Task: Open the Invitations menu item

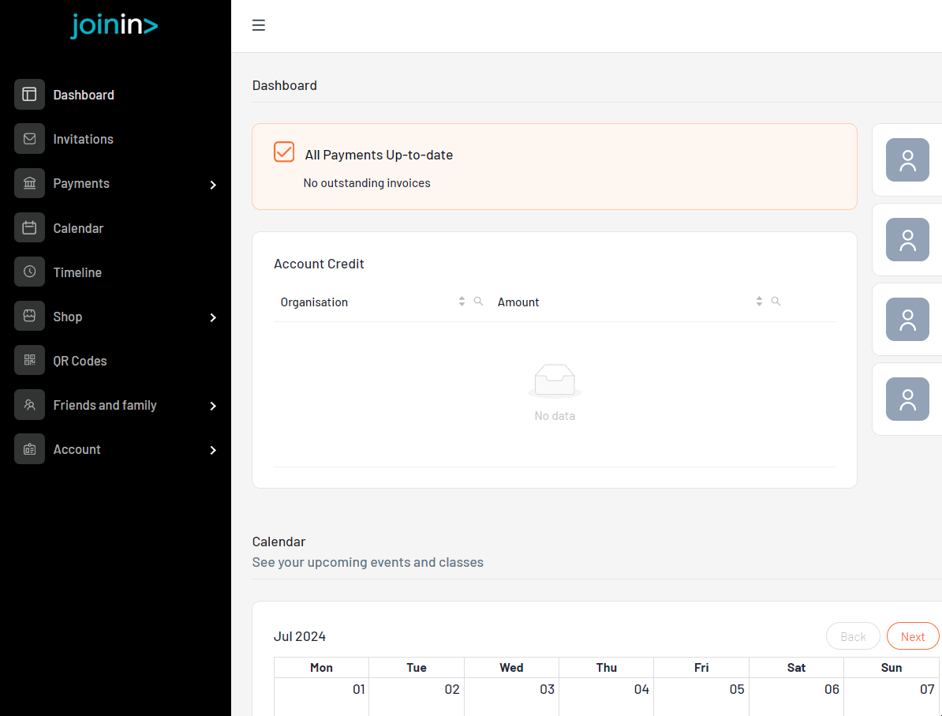Action: click(83, 139)
